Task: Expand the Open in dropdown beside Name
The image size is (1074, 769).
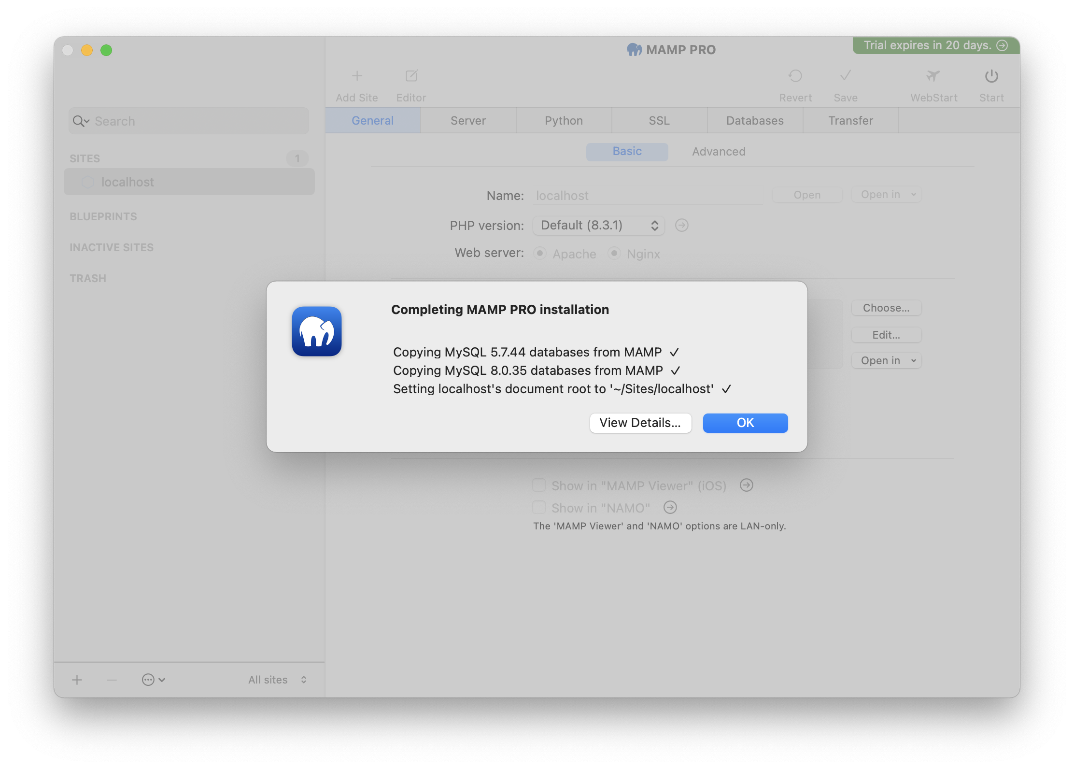Action: 887,195
